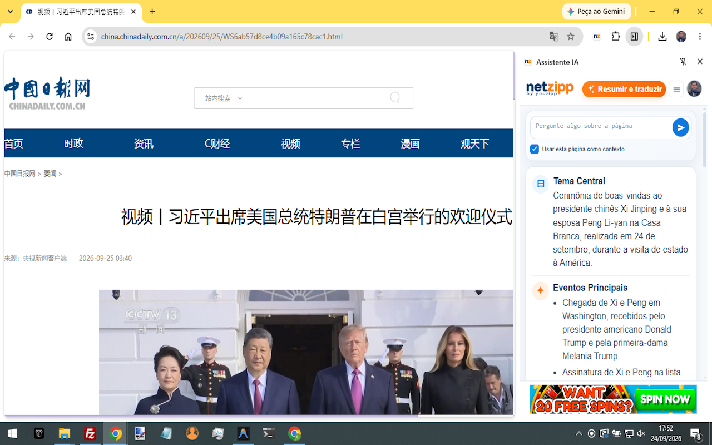Open the 专栏 navigation item
This screenshot has height=445, width=712.
tap(350, 144)
